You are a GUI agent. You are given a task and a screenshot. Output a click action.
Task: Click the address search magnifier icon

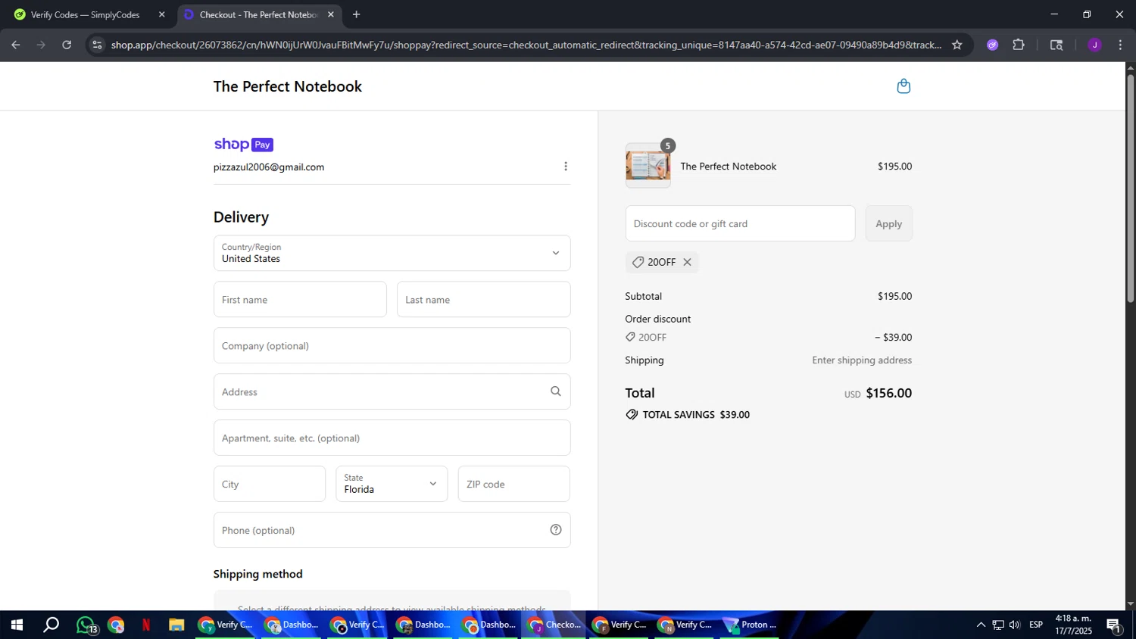tap(556, 391)
